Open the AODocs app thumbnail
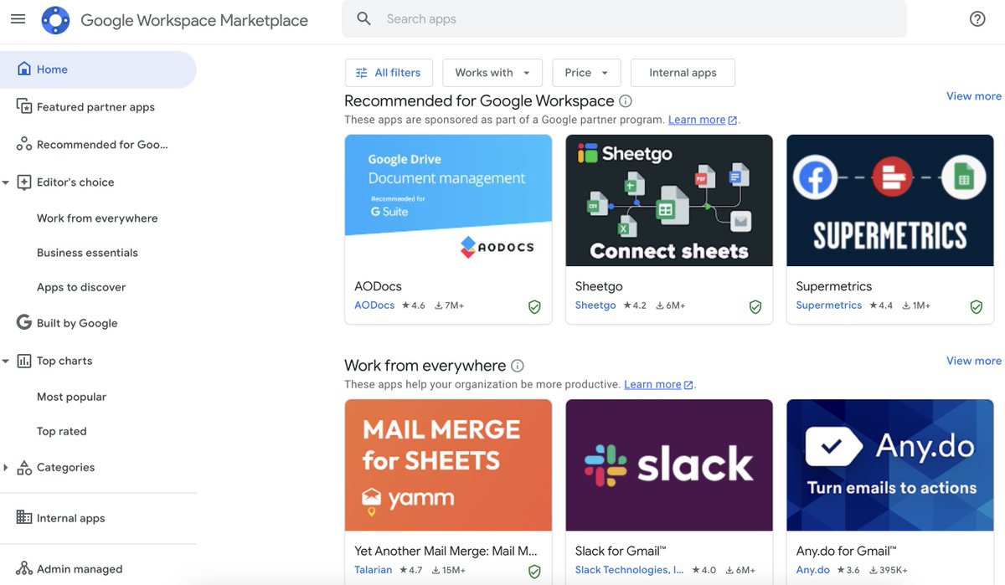The width and height of the screenshot is (1005, 585). click(x=448, y=200)
